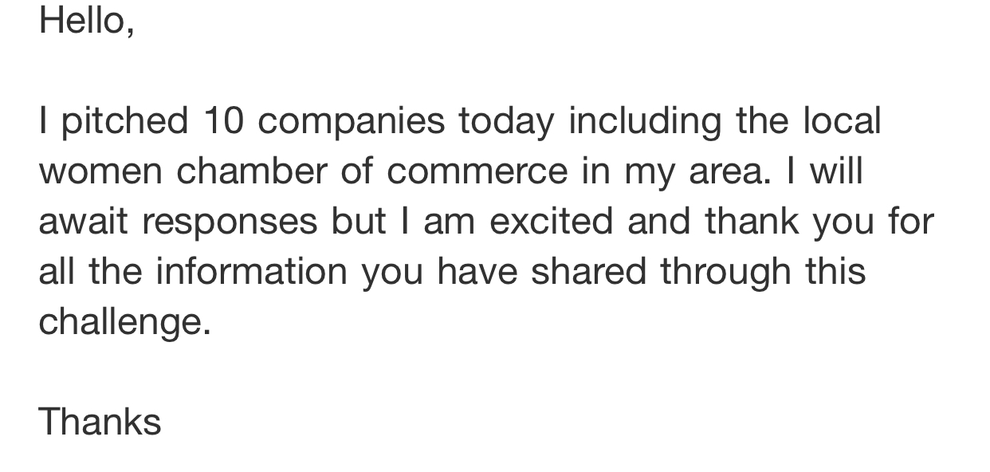Click the word "await" in the message
This screenshot has width=990, height=472.
pos(83,221)
